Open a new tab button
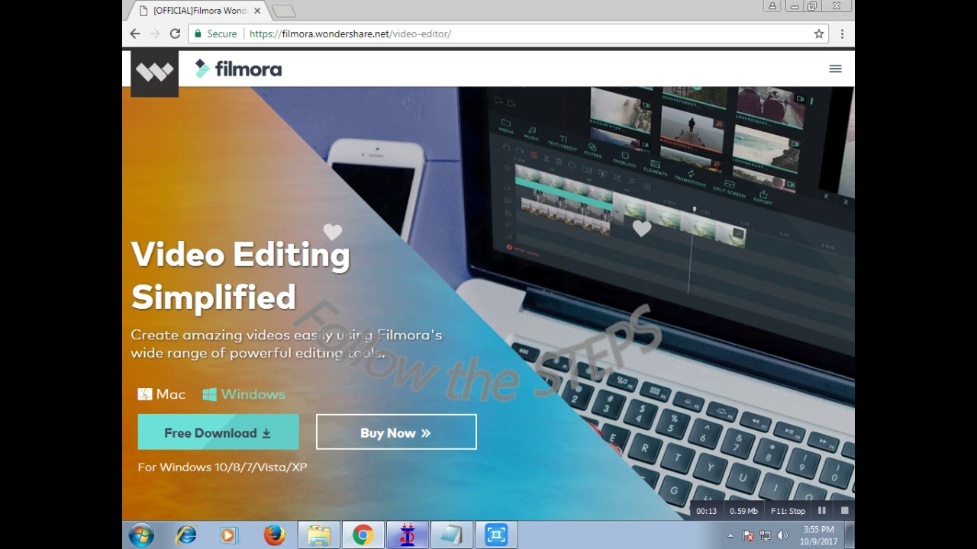The height and width of the screenshot is (549, 977). coord(283,11)
